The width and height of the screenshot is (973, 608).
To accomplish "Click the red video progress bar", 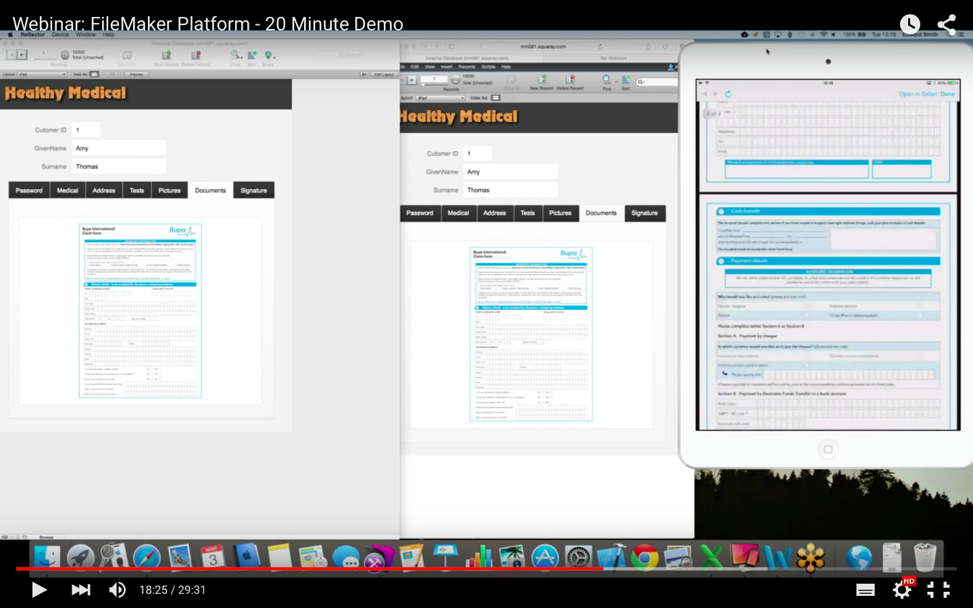I will click(x=309, y=569).
